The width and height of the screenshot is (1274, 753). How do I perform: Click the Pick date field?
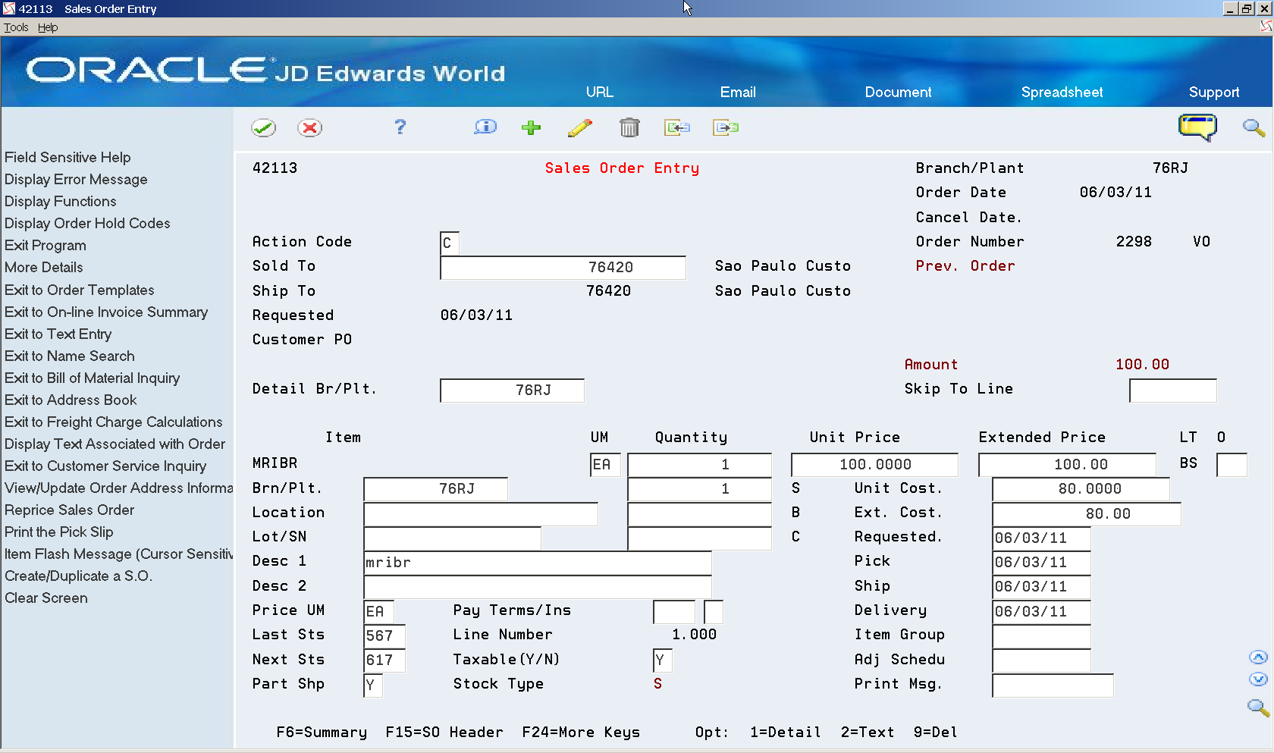point(1041,562)
